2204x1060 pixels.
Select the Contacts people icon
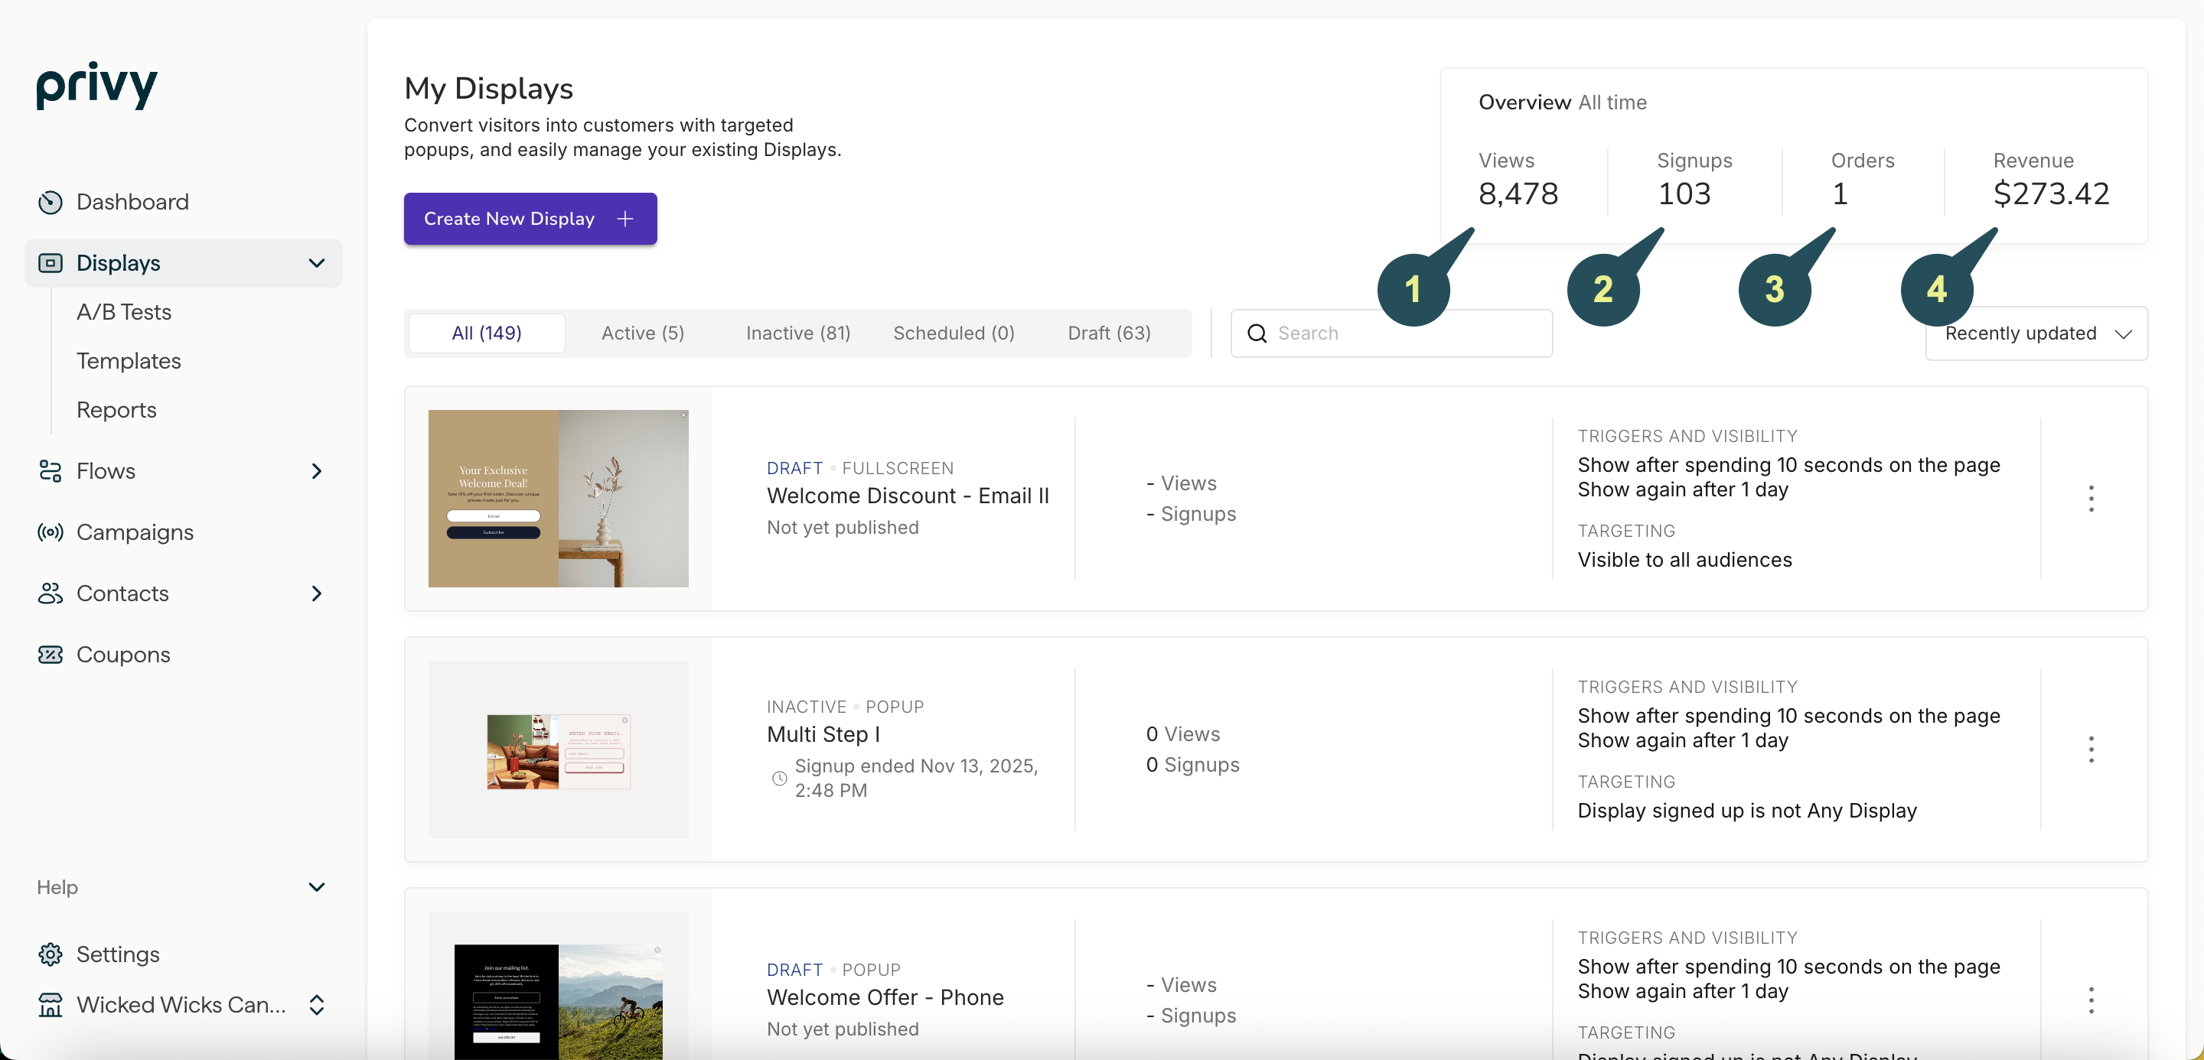coord(50,593)
